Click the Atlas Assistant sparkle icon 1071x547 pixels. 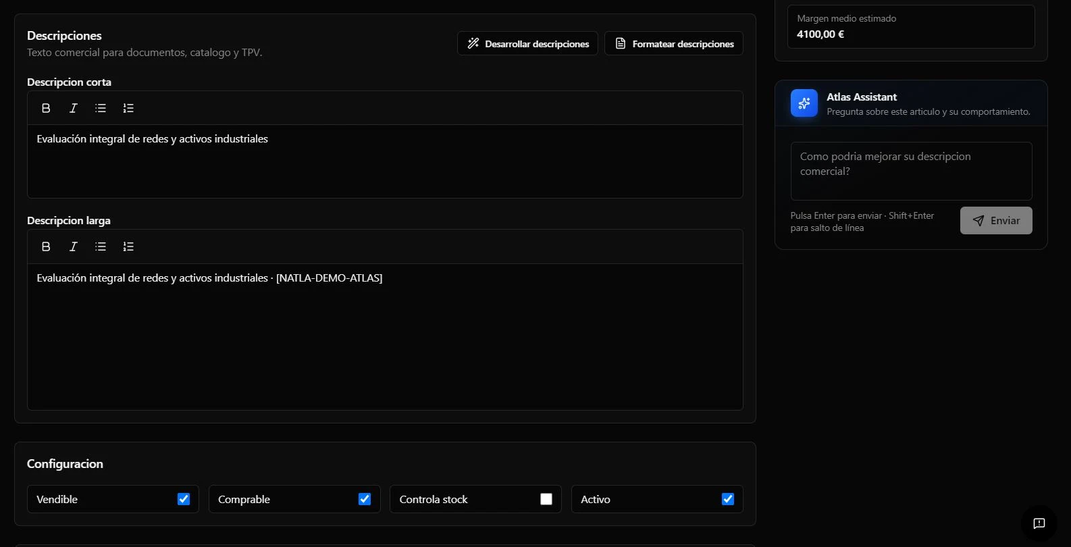[804, 103]
